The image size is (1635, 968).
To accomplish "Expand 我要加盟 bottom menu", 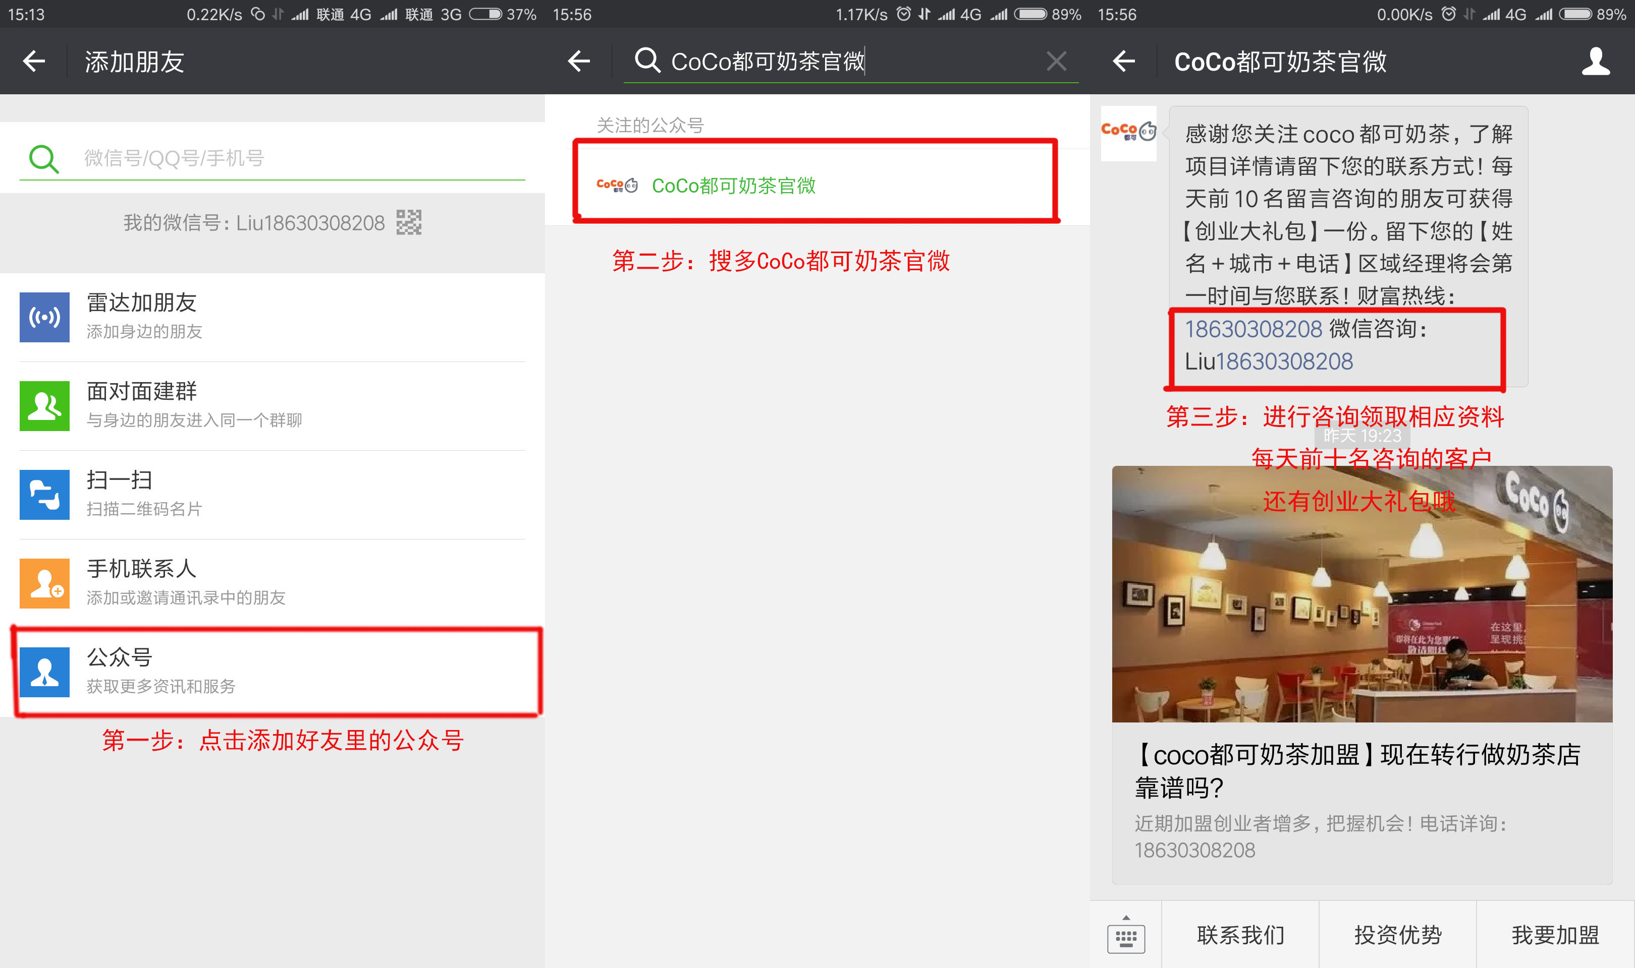I will point(1555,935).
